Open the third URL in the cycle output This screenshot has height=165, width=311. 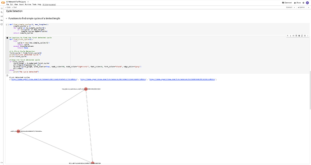[x=182, y=79]
